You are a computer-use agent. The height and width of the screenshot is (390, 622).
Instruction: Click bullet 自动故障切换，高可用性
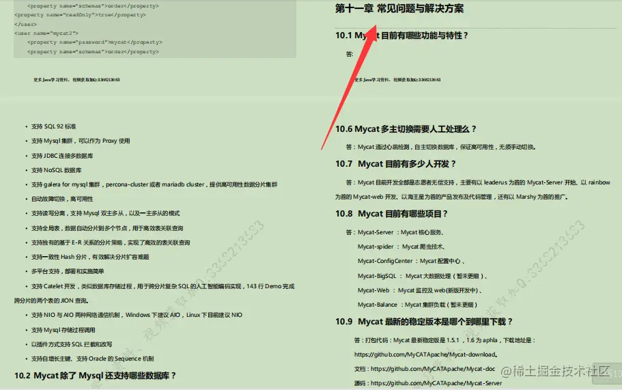pyautogui.click(x=62, y=199)
